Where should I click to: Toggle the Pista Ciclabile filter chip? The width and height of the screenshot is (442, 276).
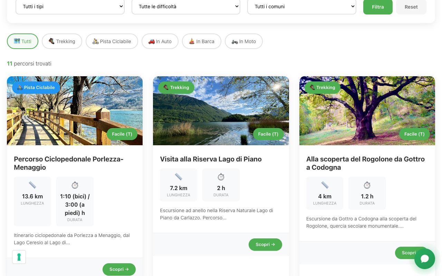[112, 41]
